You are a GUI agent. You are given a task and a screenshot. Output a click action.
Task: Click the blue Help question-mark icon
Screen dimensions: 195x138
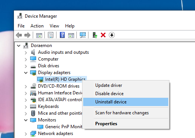pyautogui.click(x=62, y=35)
